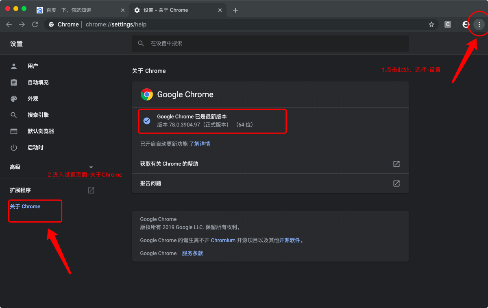Expand the 高级 section arrow
Screen dimensions: 488x308
coord(91,167)
